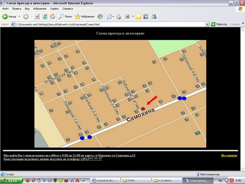
Task: Open the Messenger icon in the toolbar
Action: pos(154,17)
